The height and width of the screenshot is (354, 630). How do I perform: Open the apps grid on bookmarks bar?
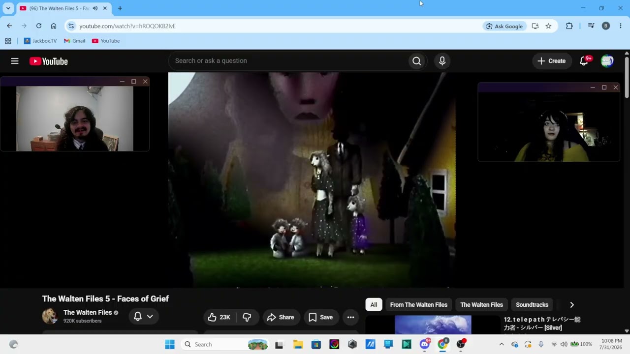(8, 41)
